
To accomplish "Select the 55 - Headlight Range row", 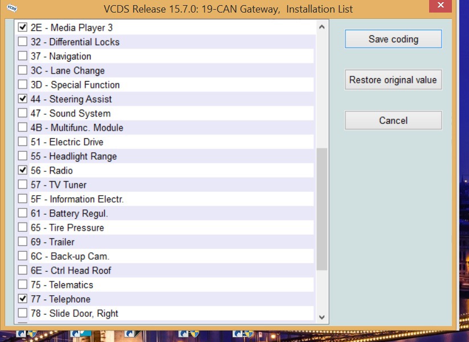I will (x=165, y=156).
